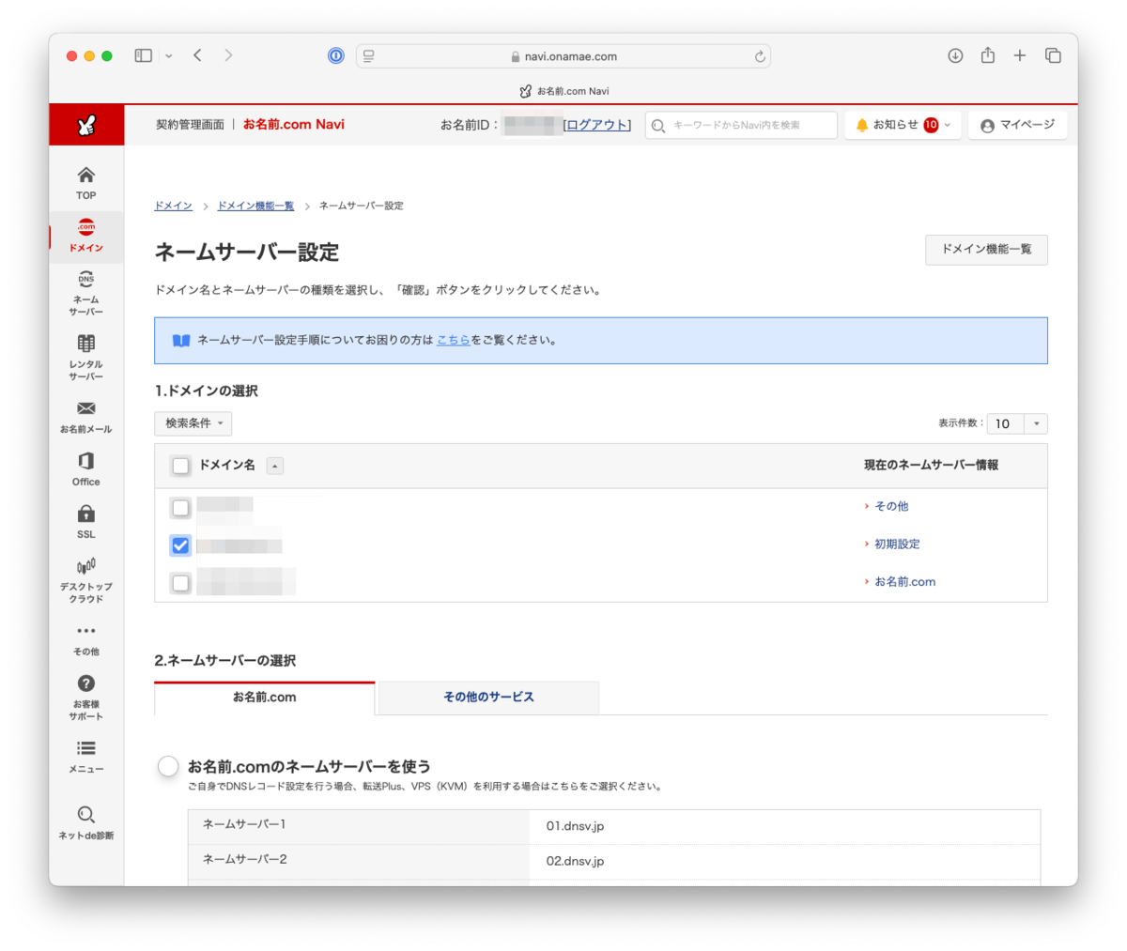
Task: Check the domain row with お名前.com nameserver
Action: pos(180,583)
